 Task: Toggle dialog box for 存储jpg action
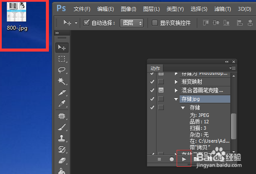pyautogui.click(x=161, y=99)
